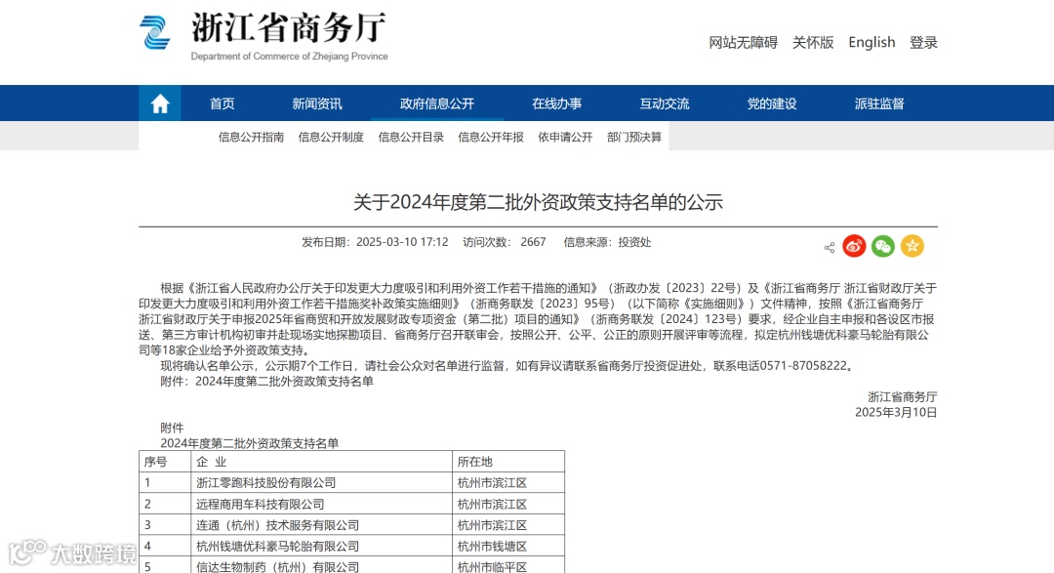Switch site language to English

click(x=872, y=42)
